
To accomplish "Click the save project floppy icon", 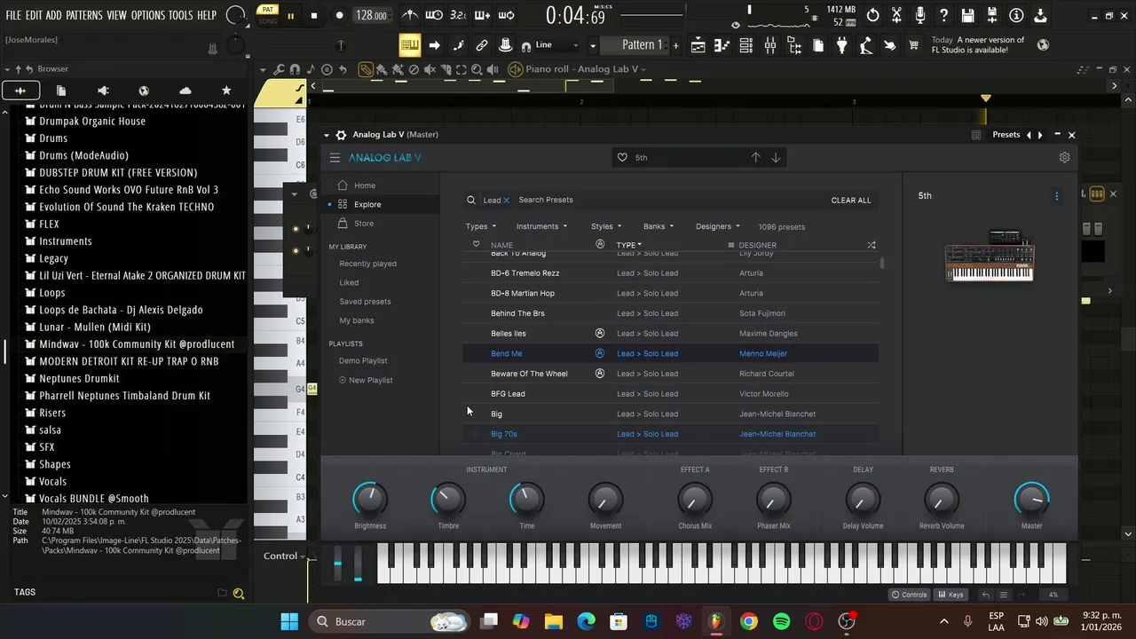I will coord(967,15).
